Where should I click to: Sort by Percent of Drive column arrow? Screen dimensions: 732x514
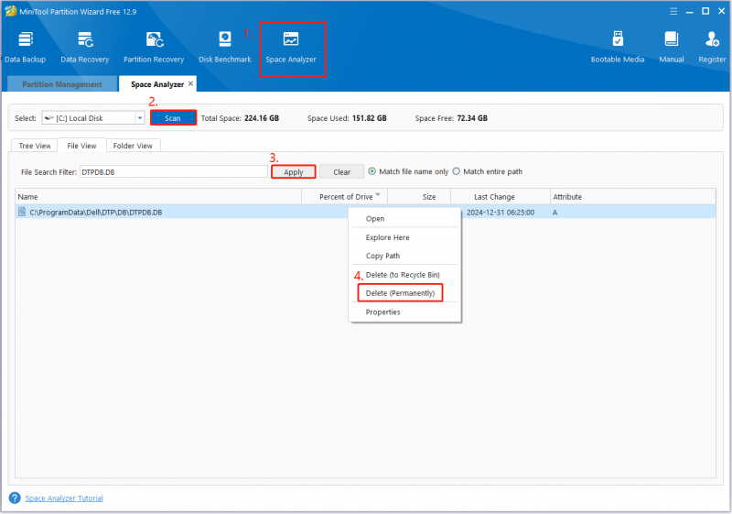[x=378, y=194]
